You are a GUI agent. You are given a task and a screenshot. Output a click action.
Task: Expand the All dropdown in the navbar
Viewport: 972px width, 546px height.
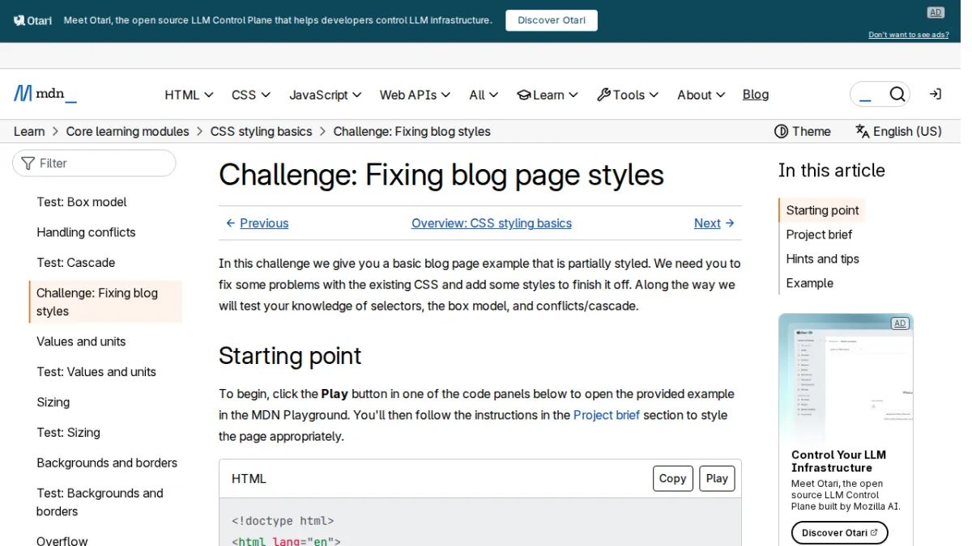(x=484, y=95)
